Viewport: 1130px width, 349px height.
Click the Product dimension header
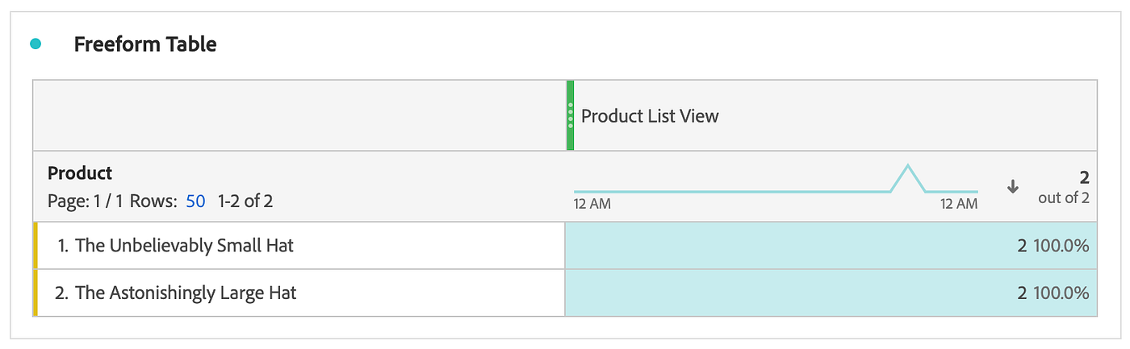pos(80,173)
